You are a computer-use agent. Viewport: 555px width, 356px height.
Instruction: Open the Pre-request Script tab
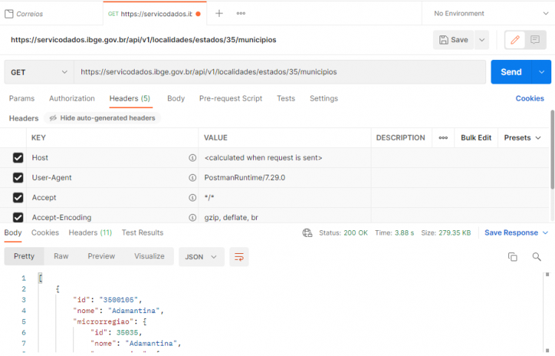click(x=231, y=98)
